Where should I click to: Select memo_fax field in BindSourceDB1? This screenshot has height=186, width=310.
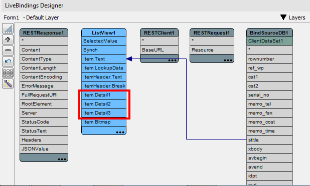click(x=269, y=113)
